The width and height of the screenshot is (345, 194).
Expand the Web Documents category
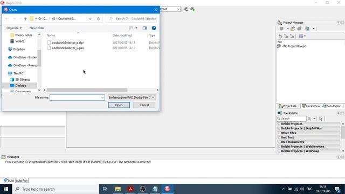coord(279,142)
